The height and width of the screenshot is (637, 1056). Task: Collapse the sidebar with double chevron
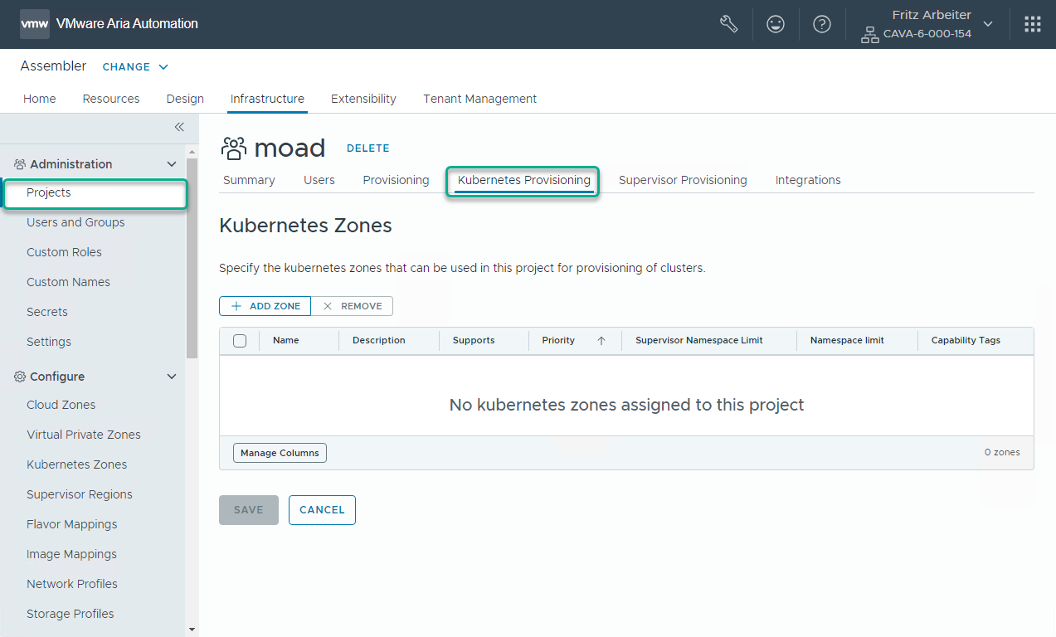tap(179, 127)
